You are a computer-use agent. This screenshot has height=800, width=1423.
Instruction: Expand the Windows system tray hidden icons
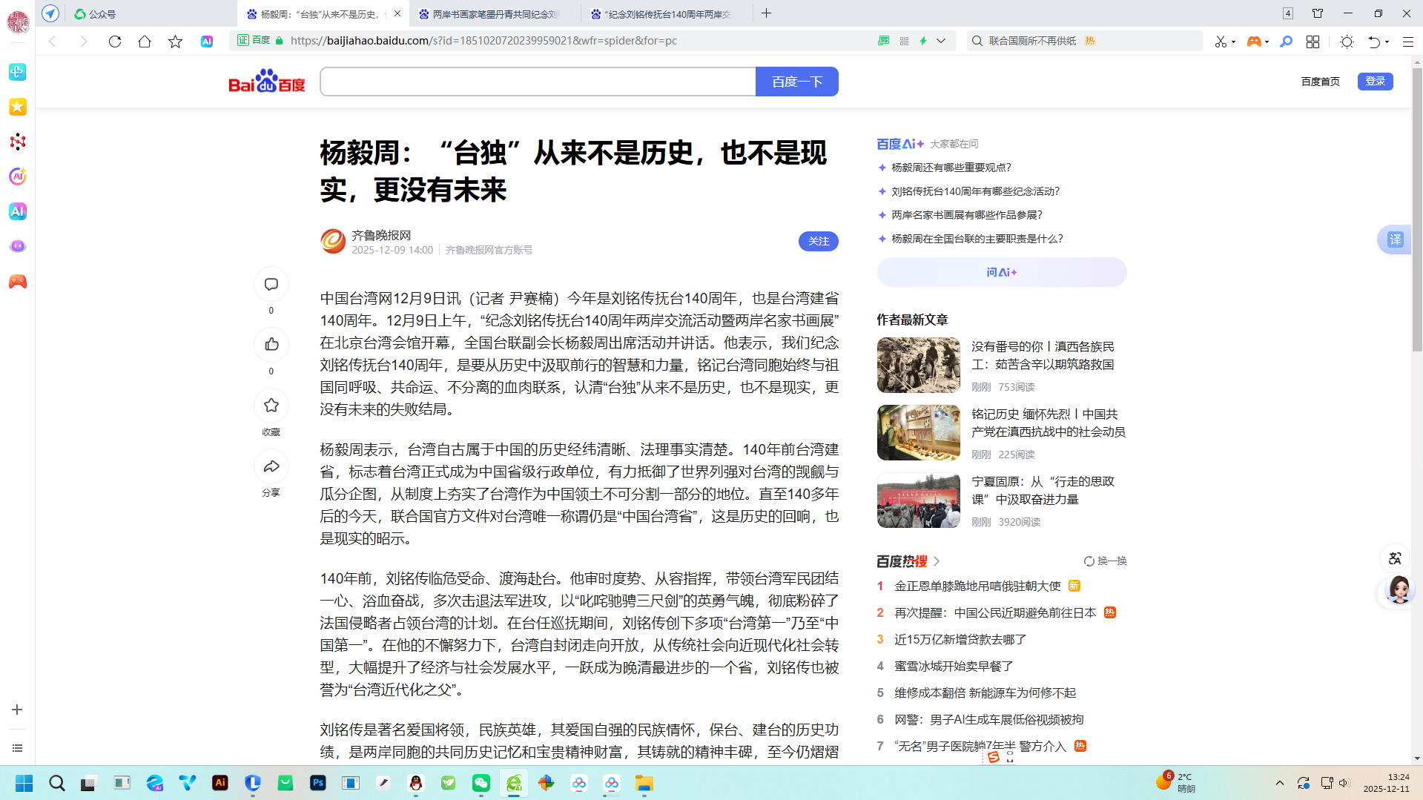coord(1279,783)
